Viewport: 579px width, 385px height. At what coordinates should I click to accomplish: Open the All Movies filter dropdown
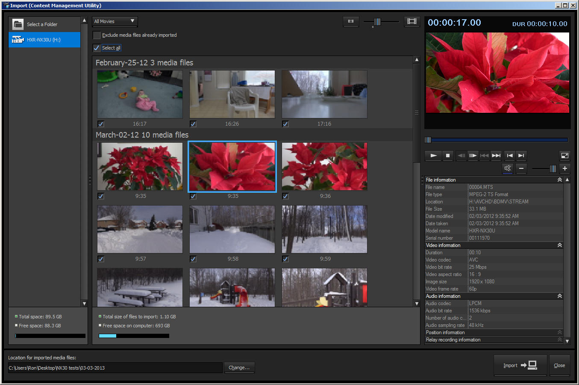coord(115,21)
